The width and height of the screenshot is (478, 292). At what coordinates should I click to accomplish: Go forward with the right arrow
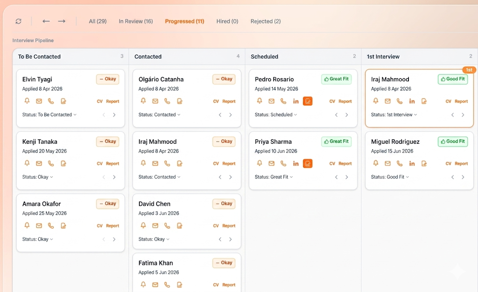coord(62,21)
